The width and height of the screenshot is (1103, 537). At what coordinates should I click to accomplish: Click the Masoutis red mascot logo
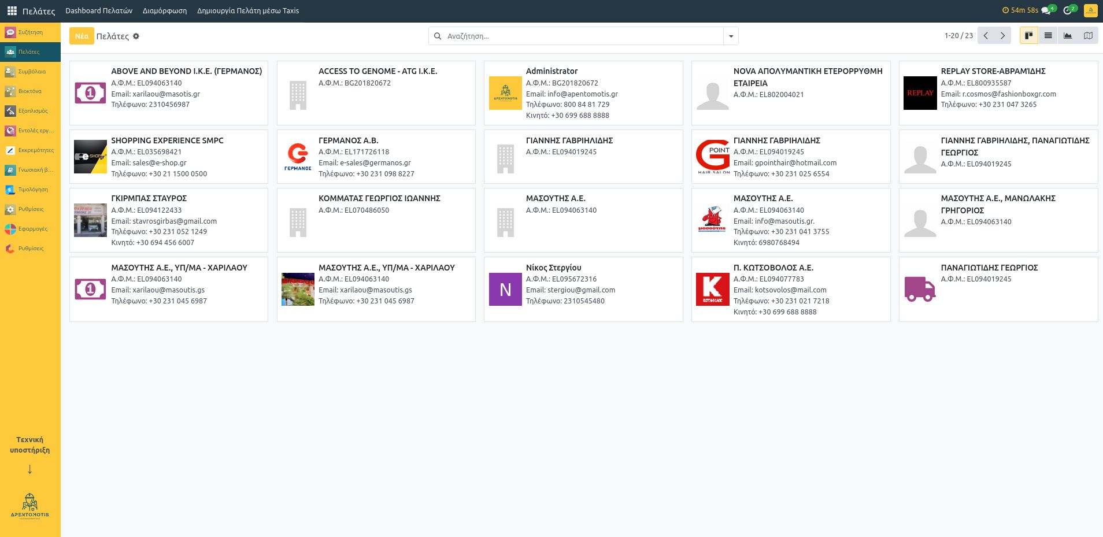pyautogui.click(x=713, y=220)
